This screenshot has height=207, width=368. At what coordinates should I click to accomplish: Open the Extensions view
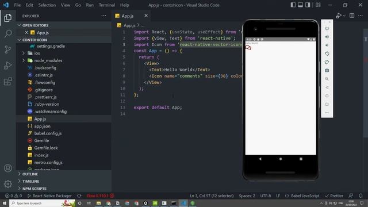[7, 82]
